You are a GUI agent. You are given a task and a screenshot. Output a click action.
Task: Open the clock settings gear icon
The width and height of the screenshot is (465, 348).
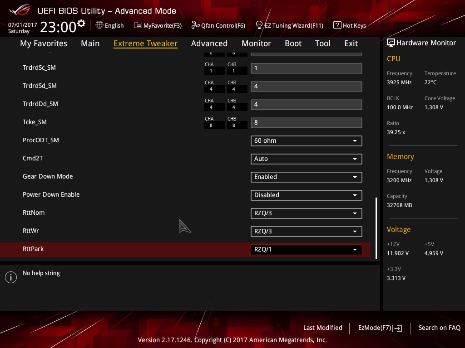click(x=81, y=24)
